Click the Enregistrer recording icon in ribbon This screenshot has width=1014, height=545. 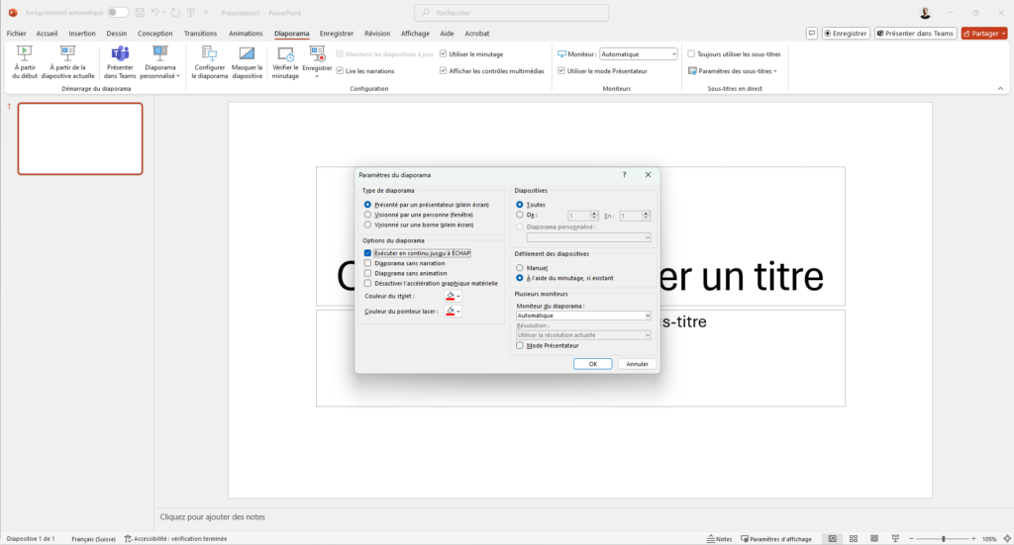pos(317,54)
